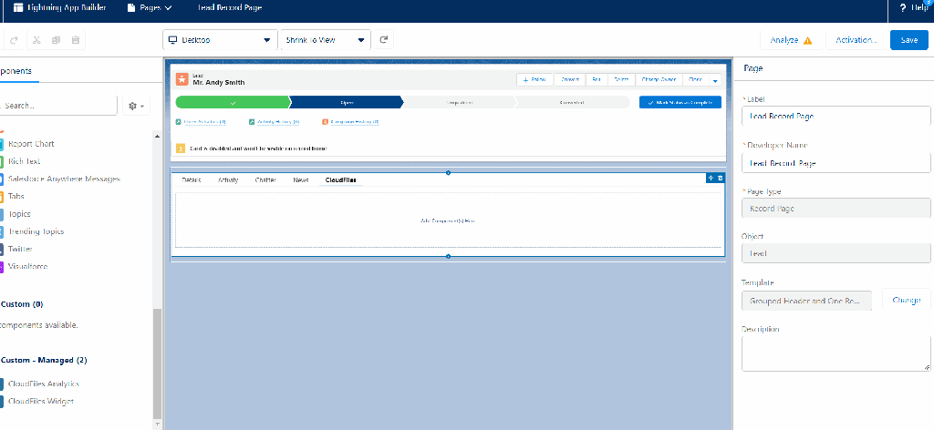Click the completed green path stage

(233, 102)
